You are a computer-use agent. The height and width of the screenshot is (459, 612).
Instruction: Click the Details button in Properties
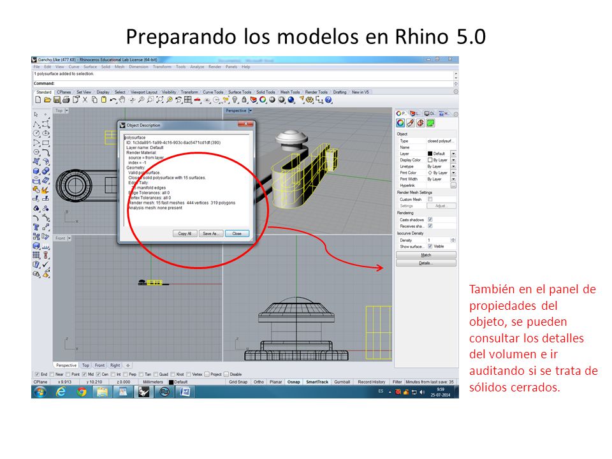coord(426,263)
